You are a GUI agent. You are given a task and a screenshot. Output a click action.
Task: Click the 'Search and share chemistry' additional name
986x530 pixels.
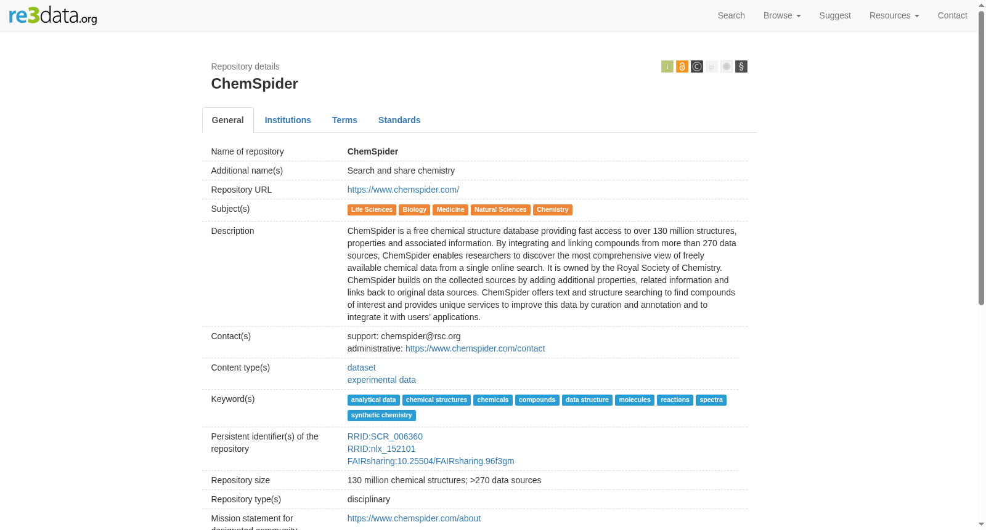(401, 171)
